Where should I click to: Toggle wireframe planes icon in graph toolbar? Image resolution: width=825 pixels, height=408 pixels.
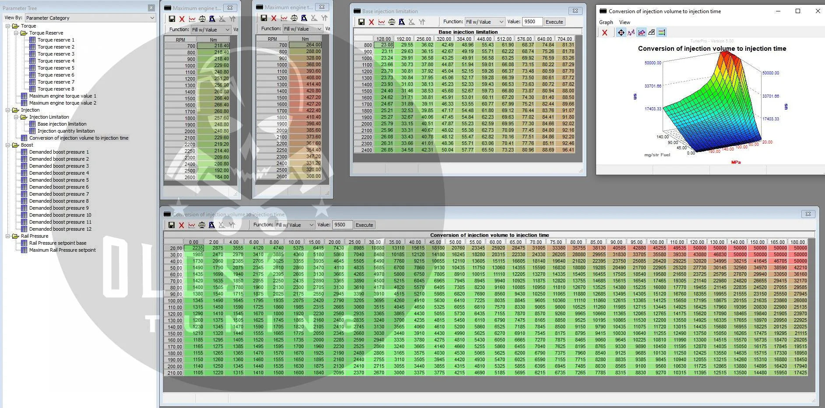(652, 32)
